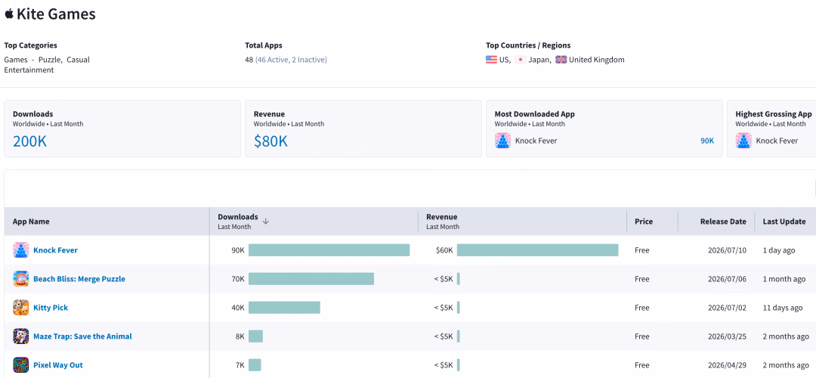Click release date 2026/07/06

(727, 278)
